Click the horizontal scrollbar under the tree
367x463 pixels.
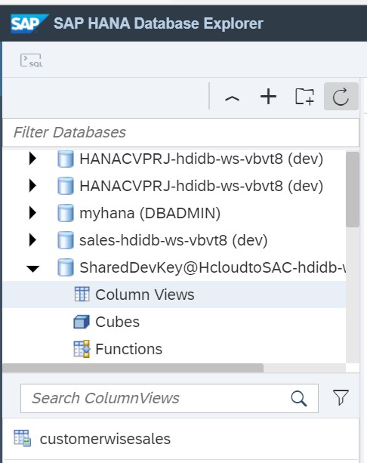pyautogui.click(x=133, y=368)
